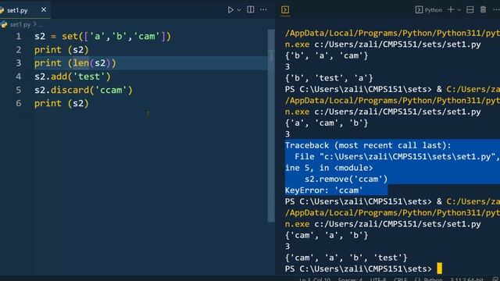Viewport: 500px width, 281px height.
Task: Click 'discard' method on line 5
Action: point(70,90)
